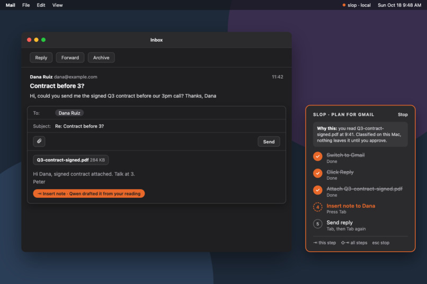
Task: Click the struck-through Switch to Gmail step
Action: point(345,155)
